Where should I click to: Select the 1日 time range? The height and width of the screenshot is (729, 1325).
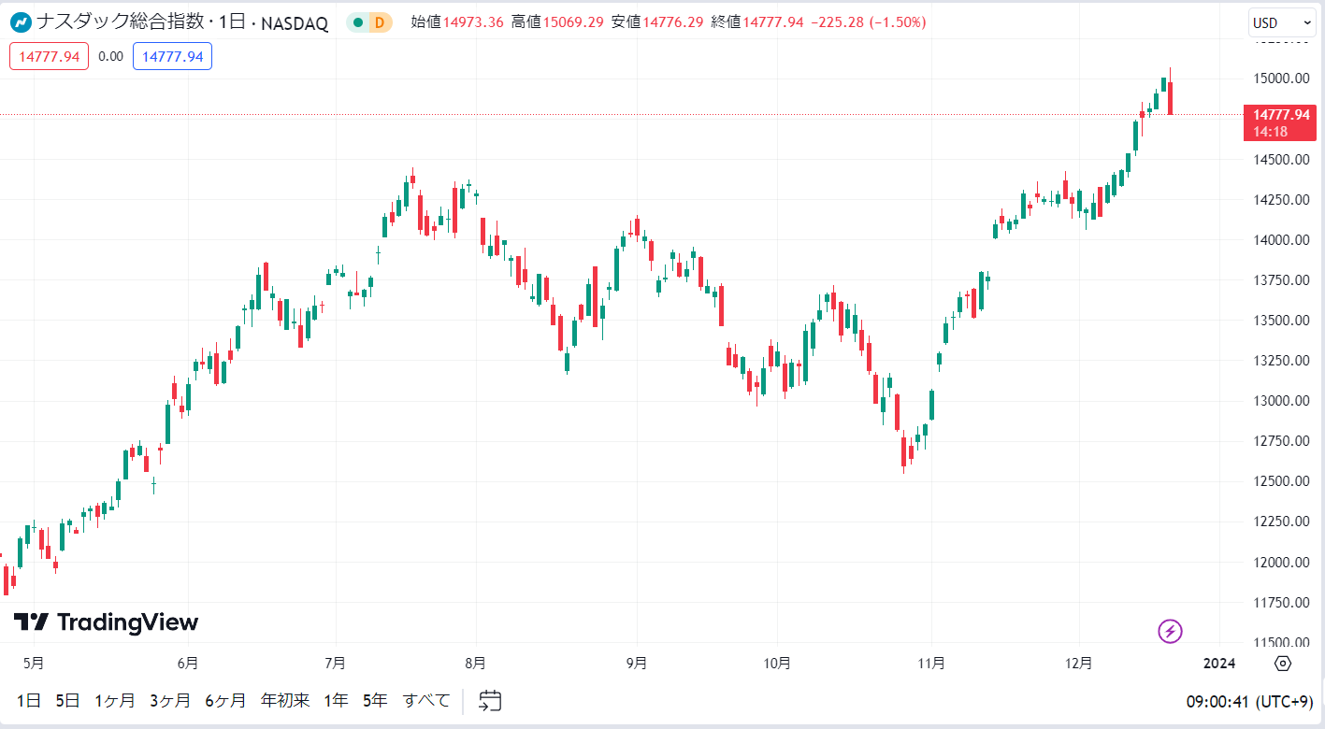pos(29,700)
